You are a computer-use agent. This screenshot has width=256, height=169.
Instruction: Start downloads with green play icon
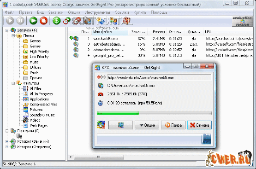(33, 21)
